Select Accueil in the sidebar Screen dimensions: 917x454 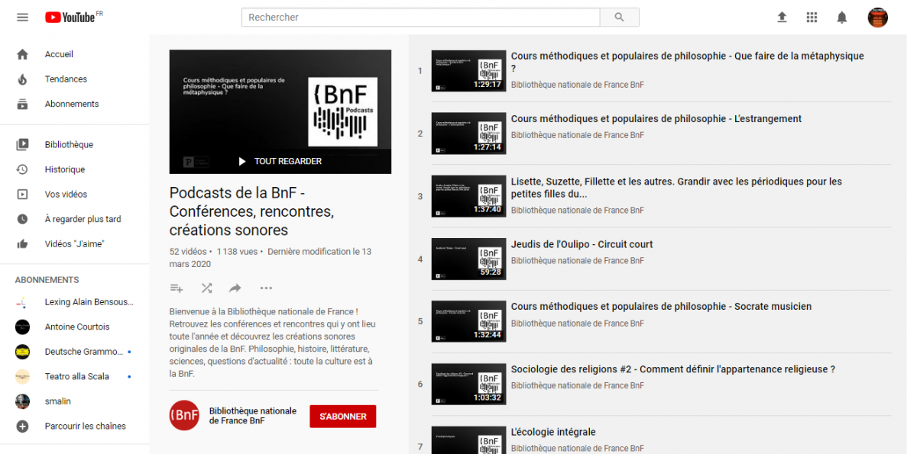pyautogui.click(x=59, y=54)
